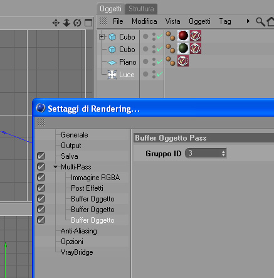Toggle the Immagine RGBA checkbox

tap(41, 178)
